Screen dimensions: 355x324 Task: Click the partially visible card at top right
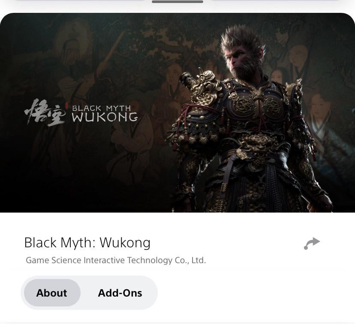tap(275, 0)
